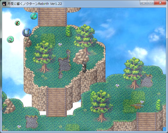The image size is (168, 133).
Task: Click the violin skill orb
Action: tap(17, 23)
